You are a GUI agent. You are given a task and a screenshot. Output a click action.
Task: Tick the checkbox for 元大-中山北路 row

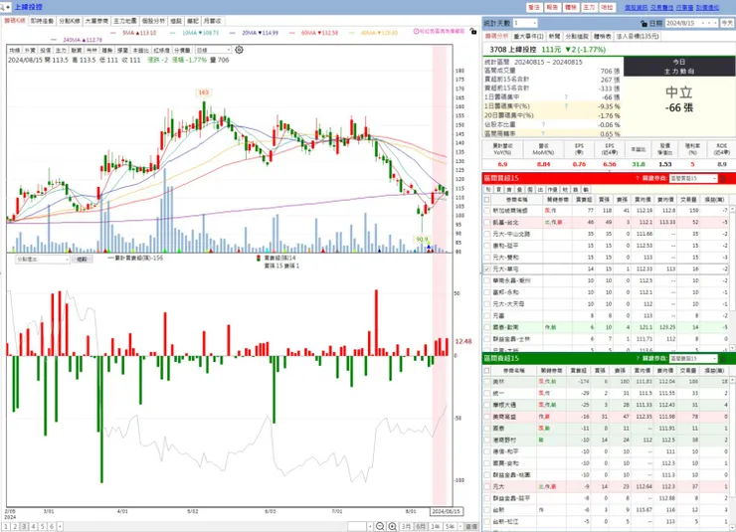[486, 234]
